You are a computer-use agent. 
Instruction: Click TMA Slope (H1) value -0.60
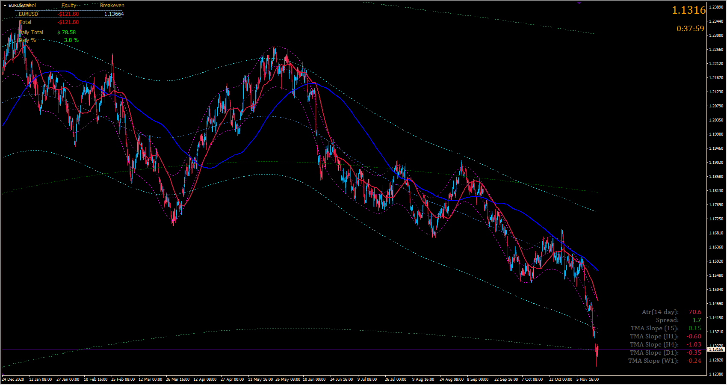tap(694, 336)
